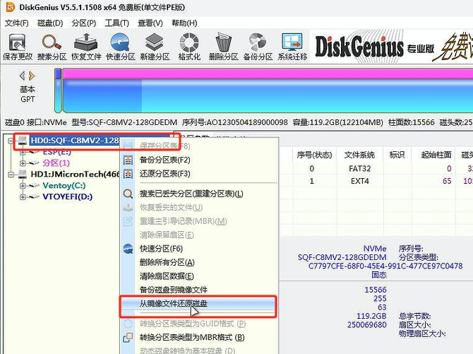Image resolution: width=473 pixels, height=354 pixels.
Task: Click the 标识 column header
Action: [x=397, y=155]
